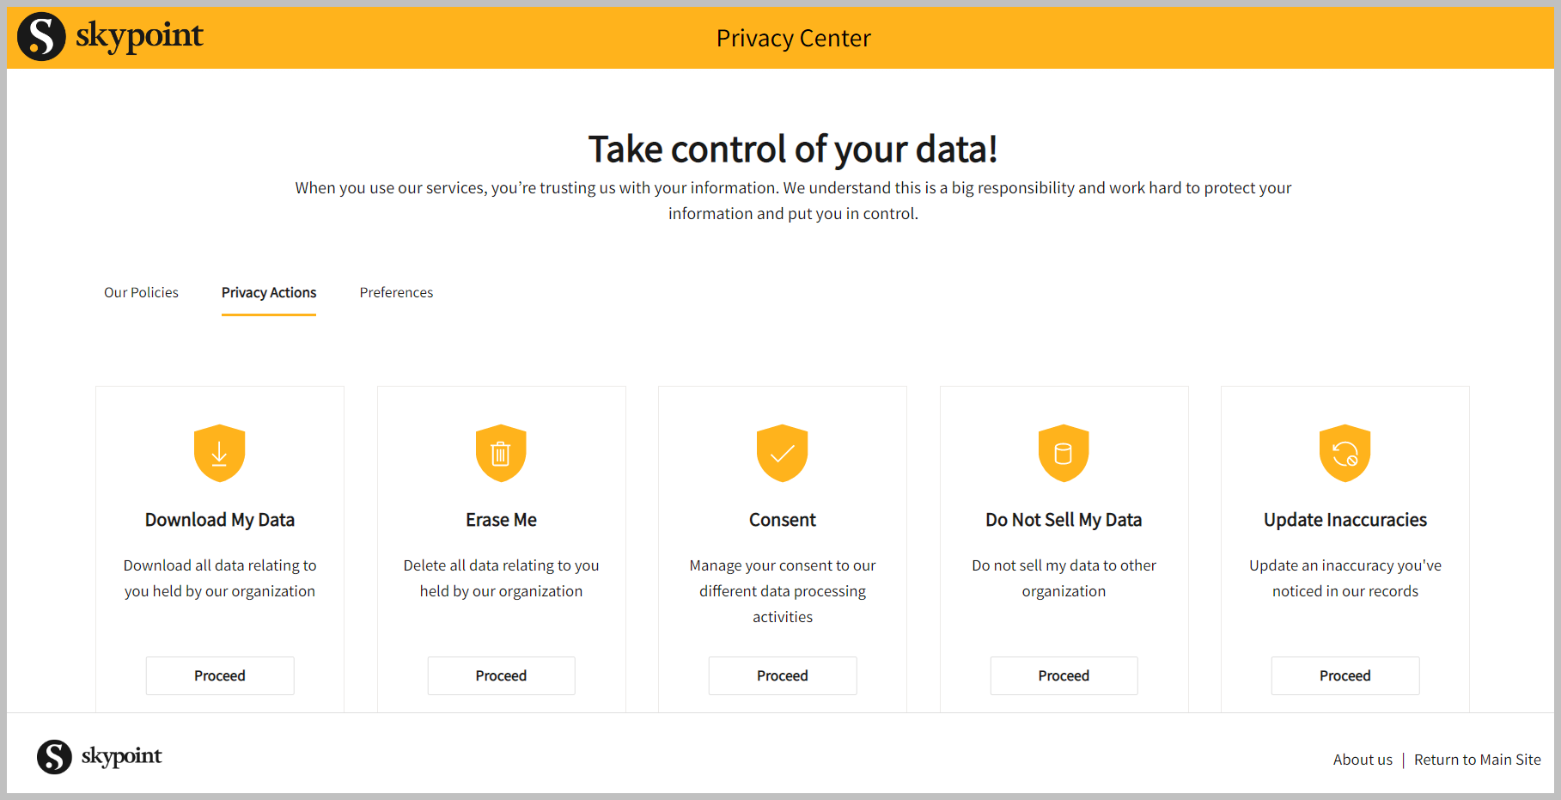1561x800 pixels.
Task: Click the Erase Me trash shield icon
Action: [501, 453]
